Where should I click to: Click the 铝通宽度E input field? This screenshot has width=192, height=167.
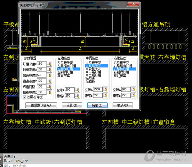(42, 75)
